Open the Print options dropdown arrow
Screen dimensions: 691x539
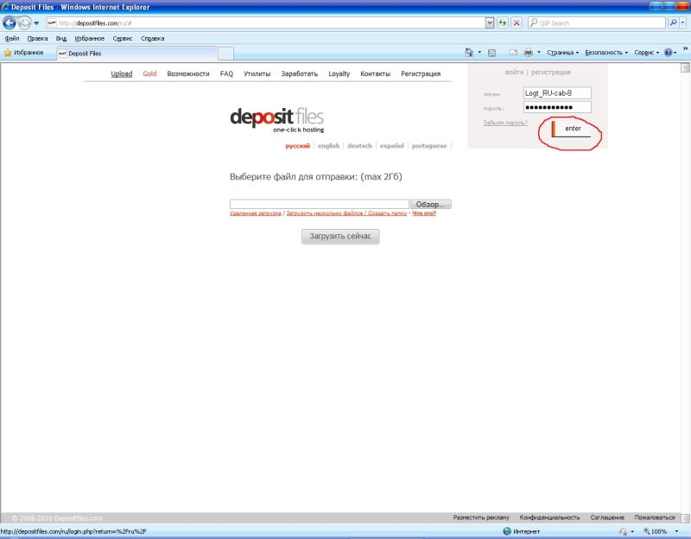tap(538, 53)
